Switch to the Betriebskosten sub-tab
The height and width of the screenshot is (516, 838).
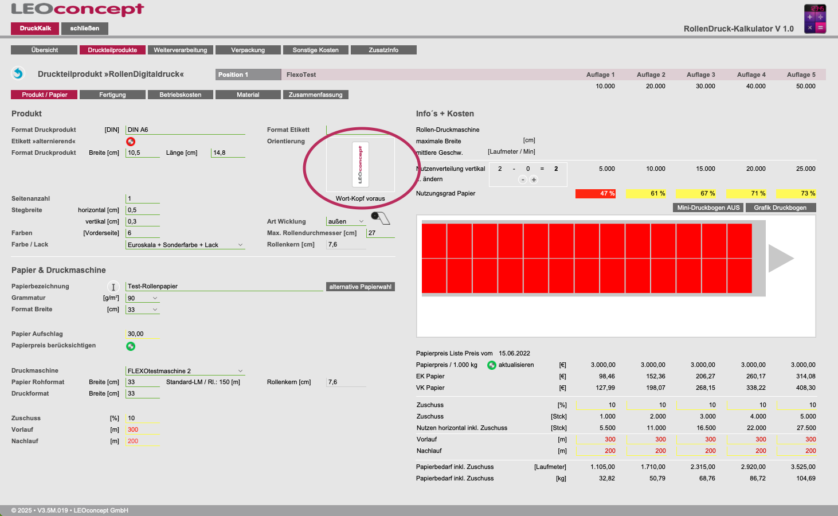pyautogui.click(x=181, y=95)
